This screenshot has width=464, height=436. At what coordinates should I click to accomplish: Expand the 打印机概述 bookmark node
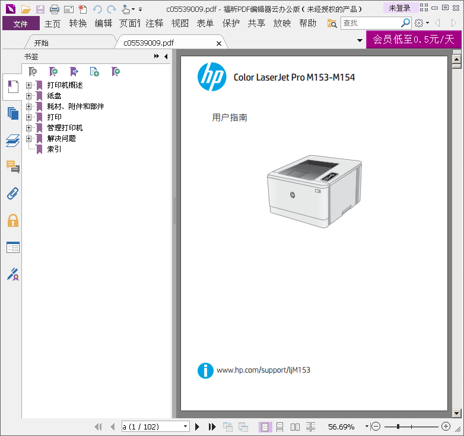click(28, 85)
